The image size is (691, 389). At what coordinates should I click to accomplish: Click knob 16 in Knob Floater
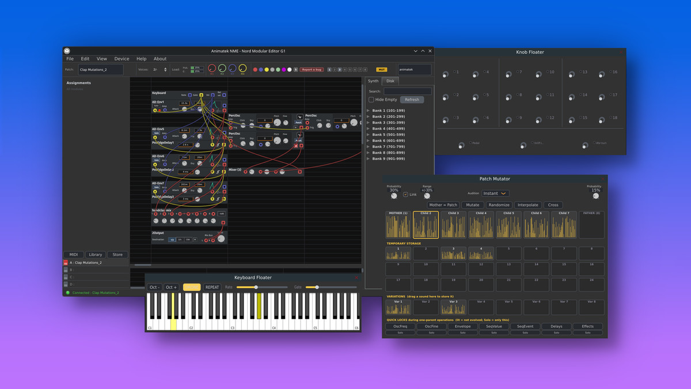pyautogui.click(x=602, y=74)
